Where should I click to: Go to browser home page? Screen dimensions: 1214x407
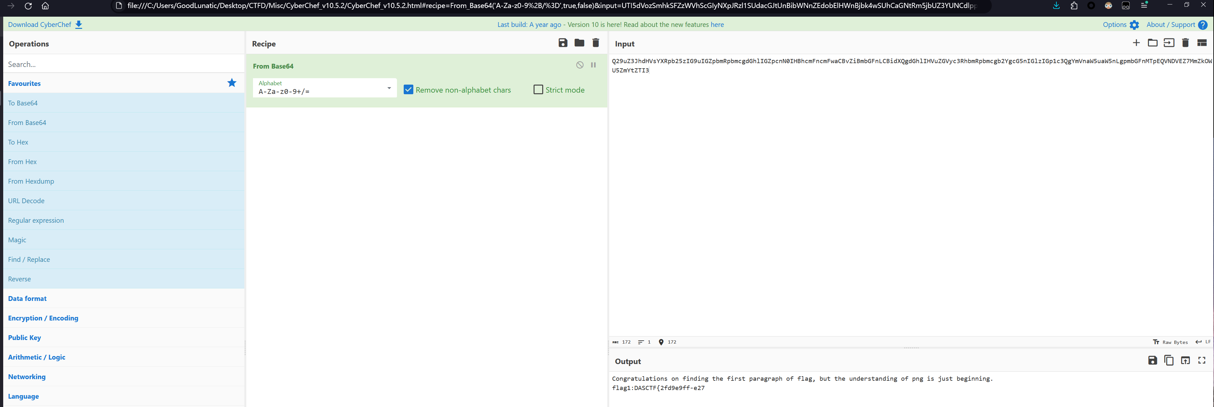click(x=45, y=6)
